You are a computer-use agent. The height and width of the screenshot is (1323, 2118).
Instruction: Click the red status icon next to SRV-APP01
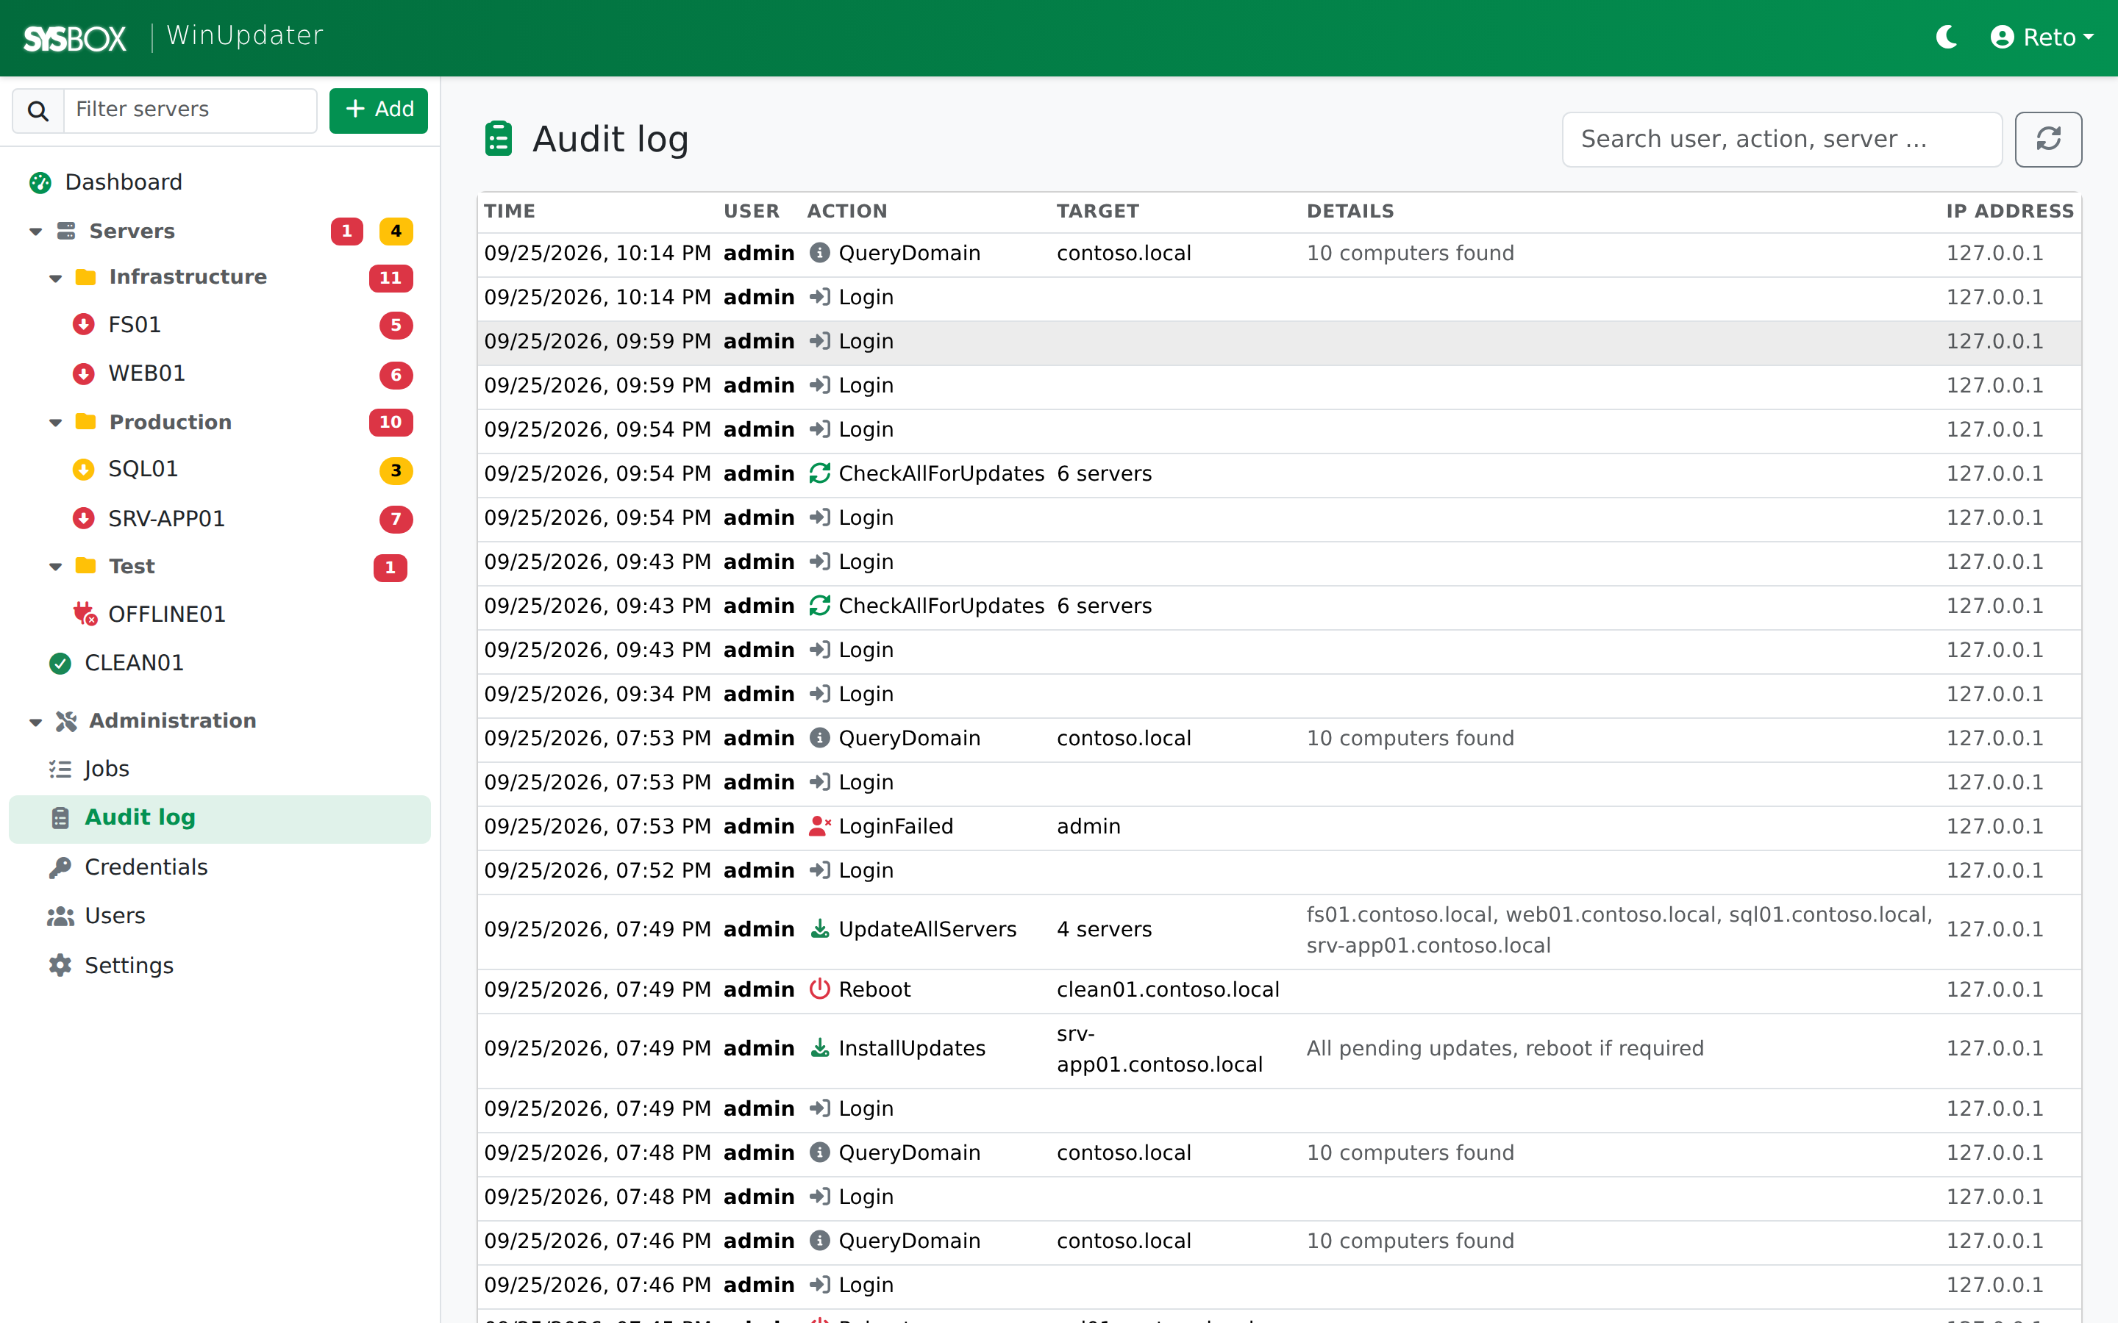point(83,519)
